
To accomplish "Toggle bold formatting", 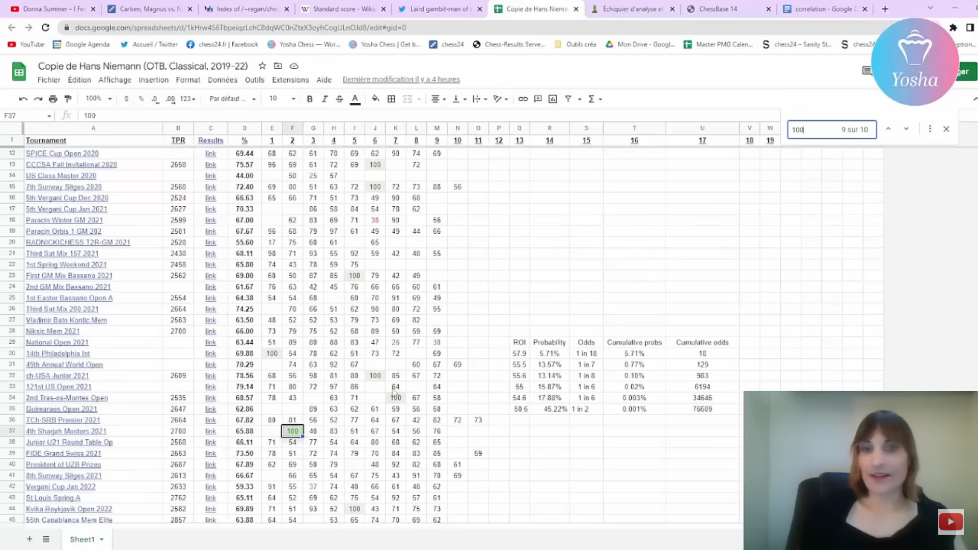I will (309, 99).
